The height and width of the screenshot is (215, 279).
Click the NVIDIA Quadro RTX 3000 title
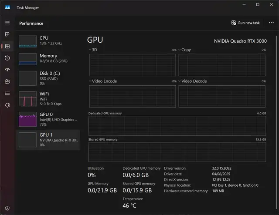click(x=240, y=41)
